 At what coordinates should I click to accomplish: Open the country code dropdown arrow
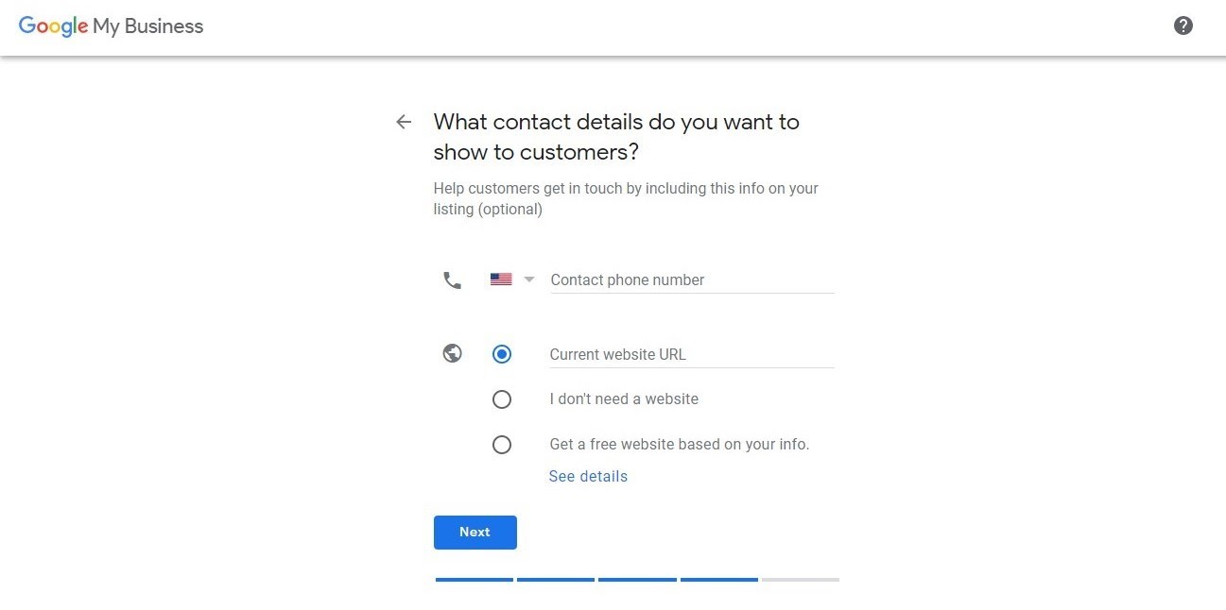point(529,279)
